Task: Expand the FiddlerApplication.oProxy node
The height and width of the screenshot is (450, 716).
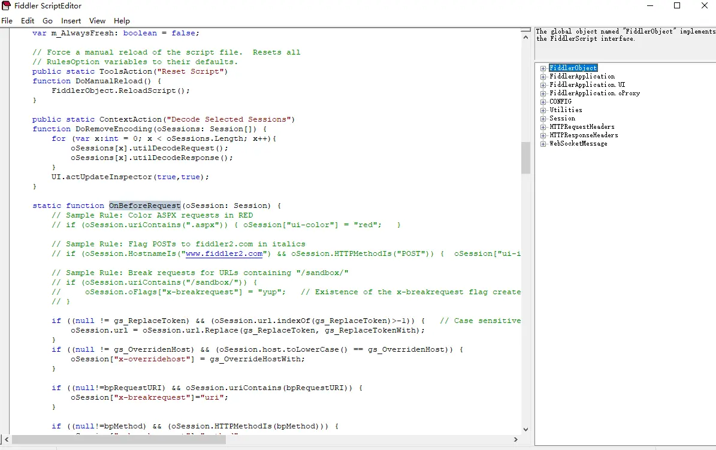Action: tap(543, 93)
